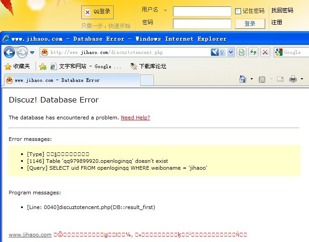
Task: Click the Internet Explorer logo in title bar
Action: (x=6, y=38)
